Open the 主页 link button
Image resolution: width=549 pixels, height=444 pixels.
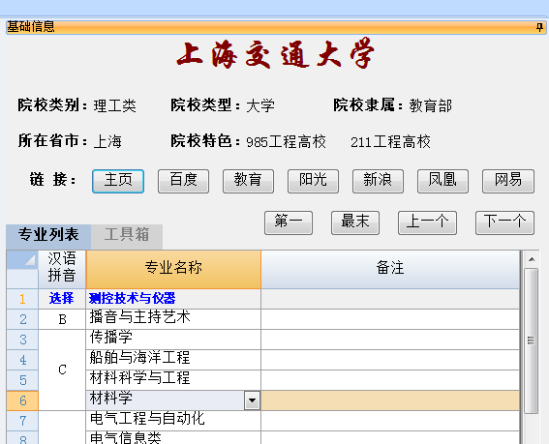[x=118, y=181]
